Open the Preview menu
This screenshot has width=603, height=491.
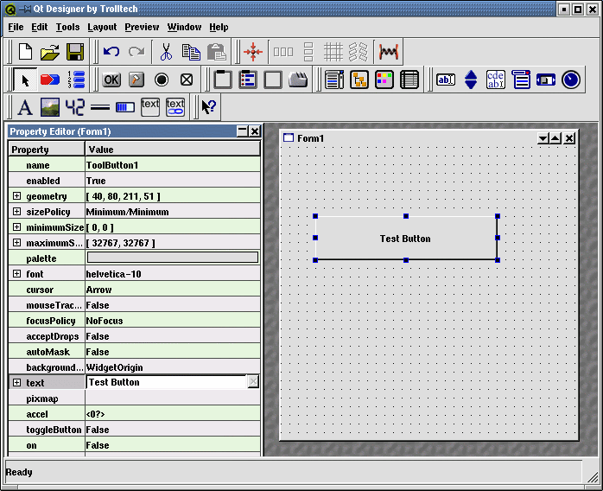[142, 28]
